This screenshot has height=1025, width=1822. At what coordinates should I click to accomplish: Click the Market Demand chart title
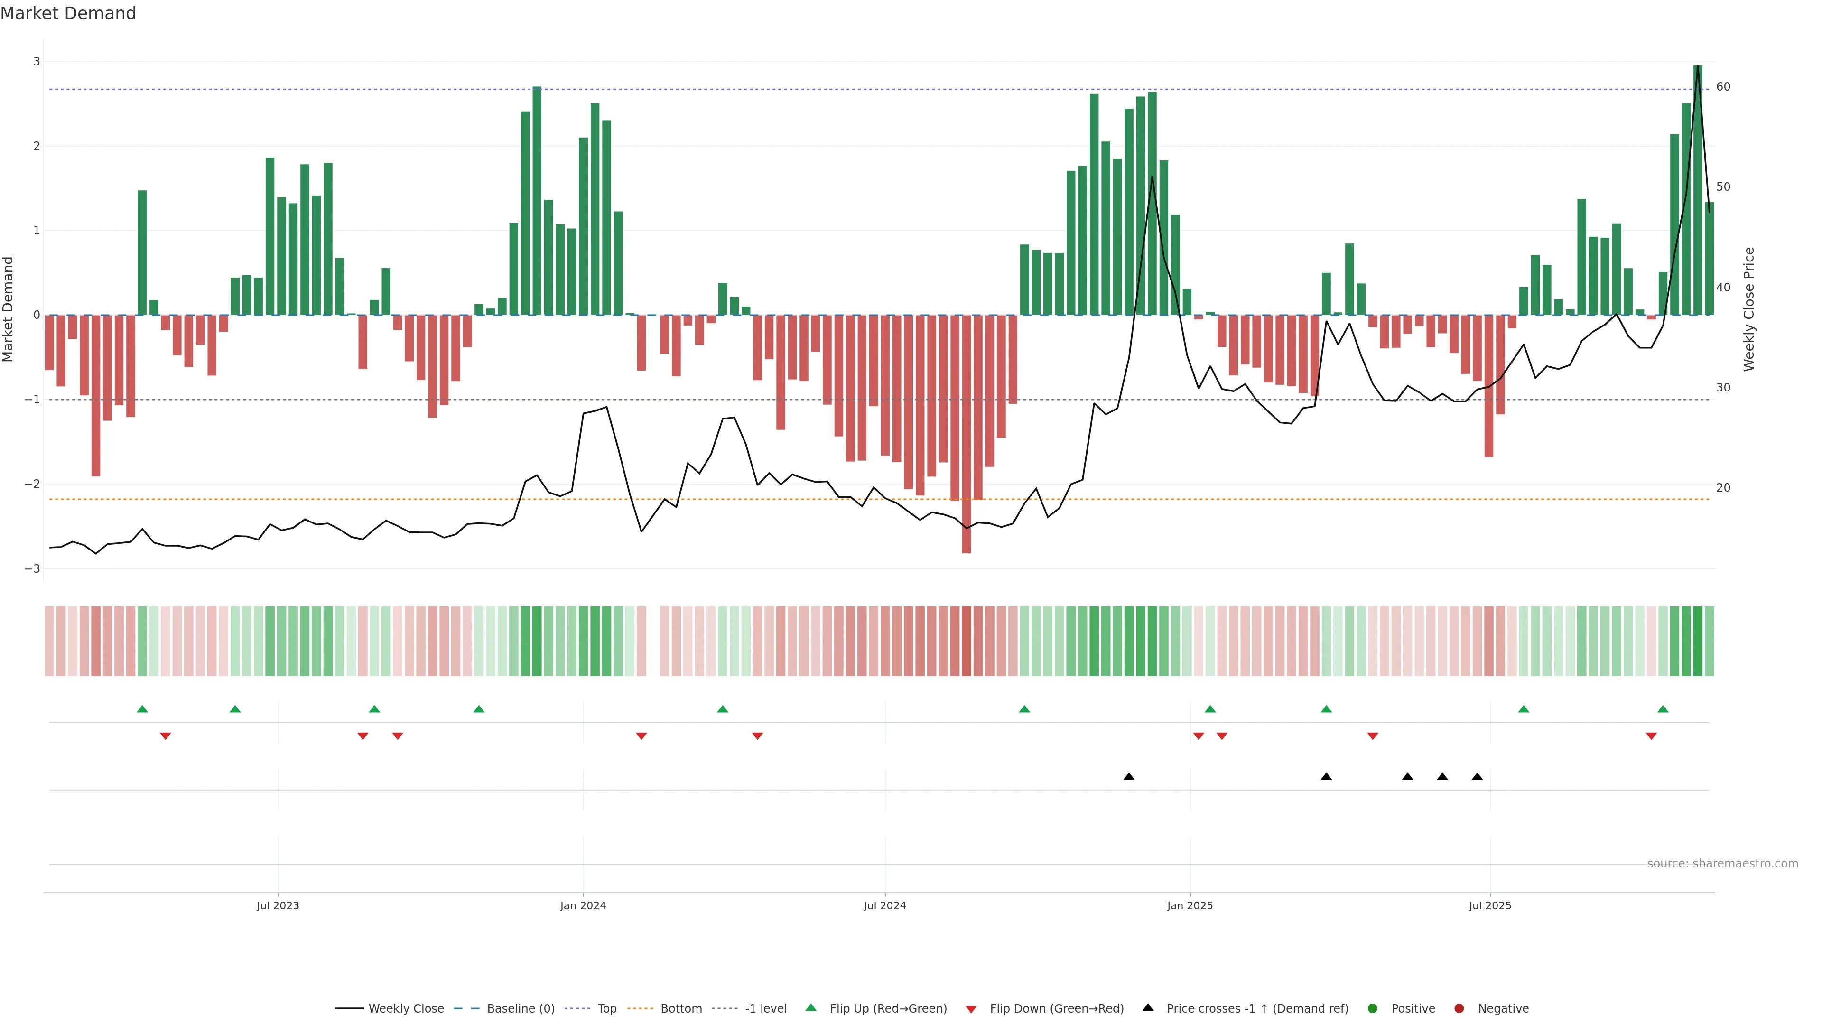point(68,13)
